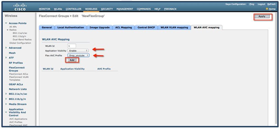Collapse the Radios subtree arrow
Viewport: 280px width, 128px height.
click(8, 30)
